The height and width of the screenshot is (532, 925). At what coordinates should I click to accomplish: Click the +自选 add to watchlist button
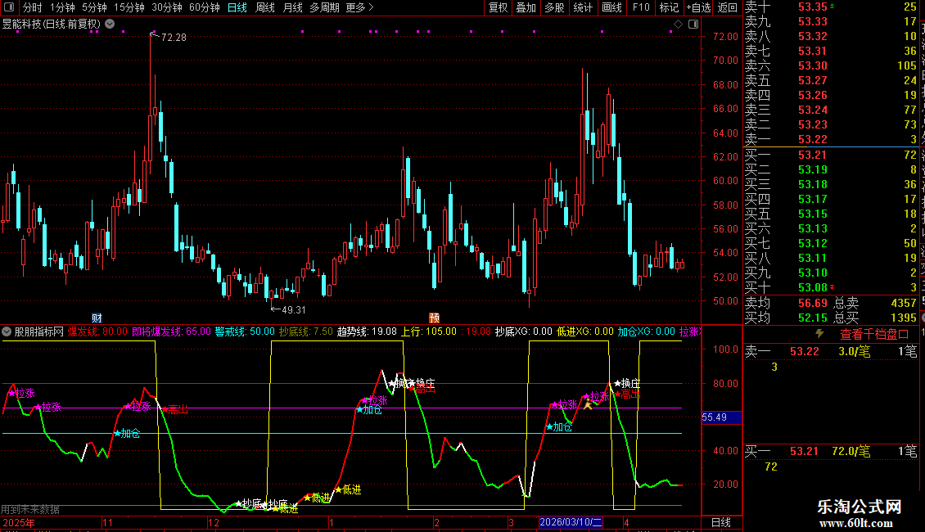(x=697, y=7)
